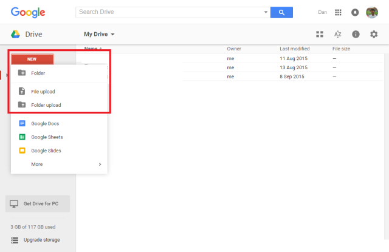389x252 pixels.
Task: Create a new Google Sheets spreadsheet
Action: pos(59,137)
